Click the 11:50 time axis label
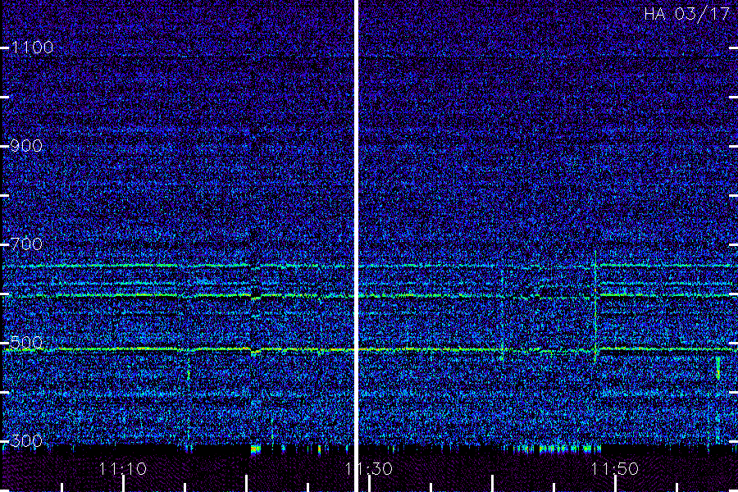738x492 pixels. coord(615,469)
